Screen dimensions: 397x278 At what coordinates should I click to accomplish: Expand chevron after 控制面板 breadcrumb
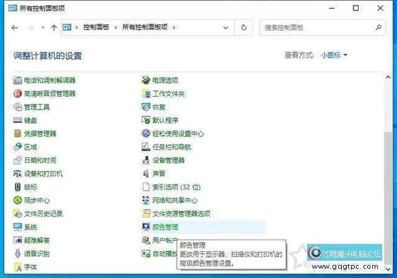(115, 27)
